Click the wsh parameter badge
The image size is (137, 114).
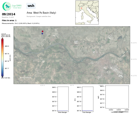31,6
